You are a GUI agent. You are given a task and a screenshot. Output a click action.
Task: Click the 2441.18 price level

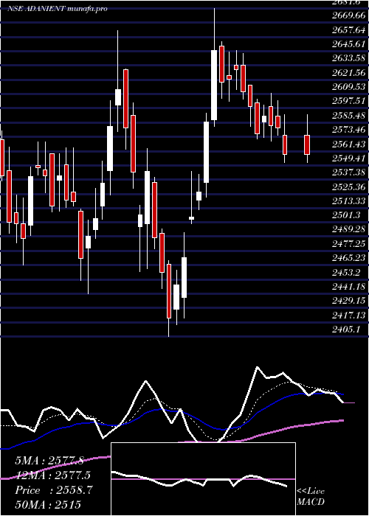click(x=348, y=286)
